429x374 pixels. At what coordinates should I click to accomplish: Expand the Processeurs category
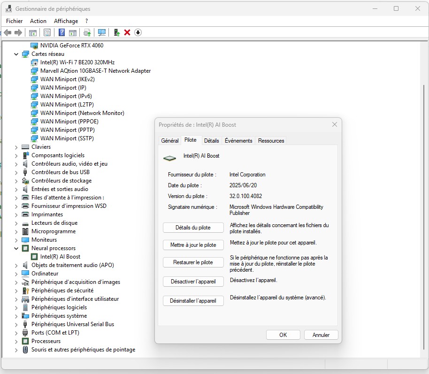click(x=16, y=341)
